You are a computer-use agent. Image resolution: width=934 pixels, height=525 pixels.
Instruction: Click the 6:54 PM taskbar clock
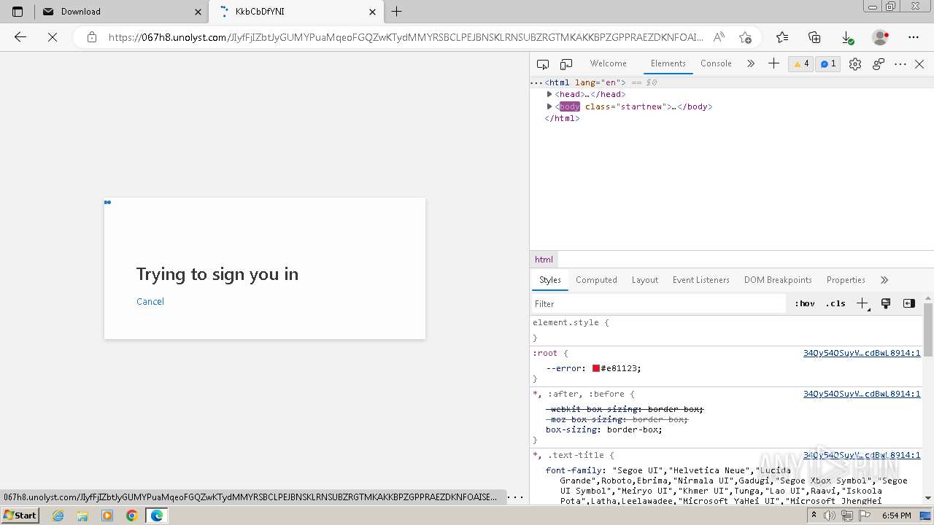896,516
